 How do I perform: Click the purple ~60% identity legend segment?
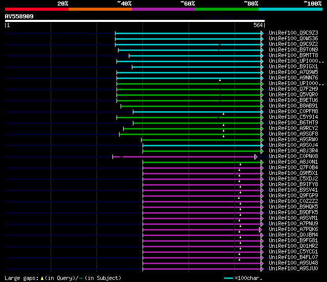[x=163, y=9]
